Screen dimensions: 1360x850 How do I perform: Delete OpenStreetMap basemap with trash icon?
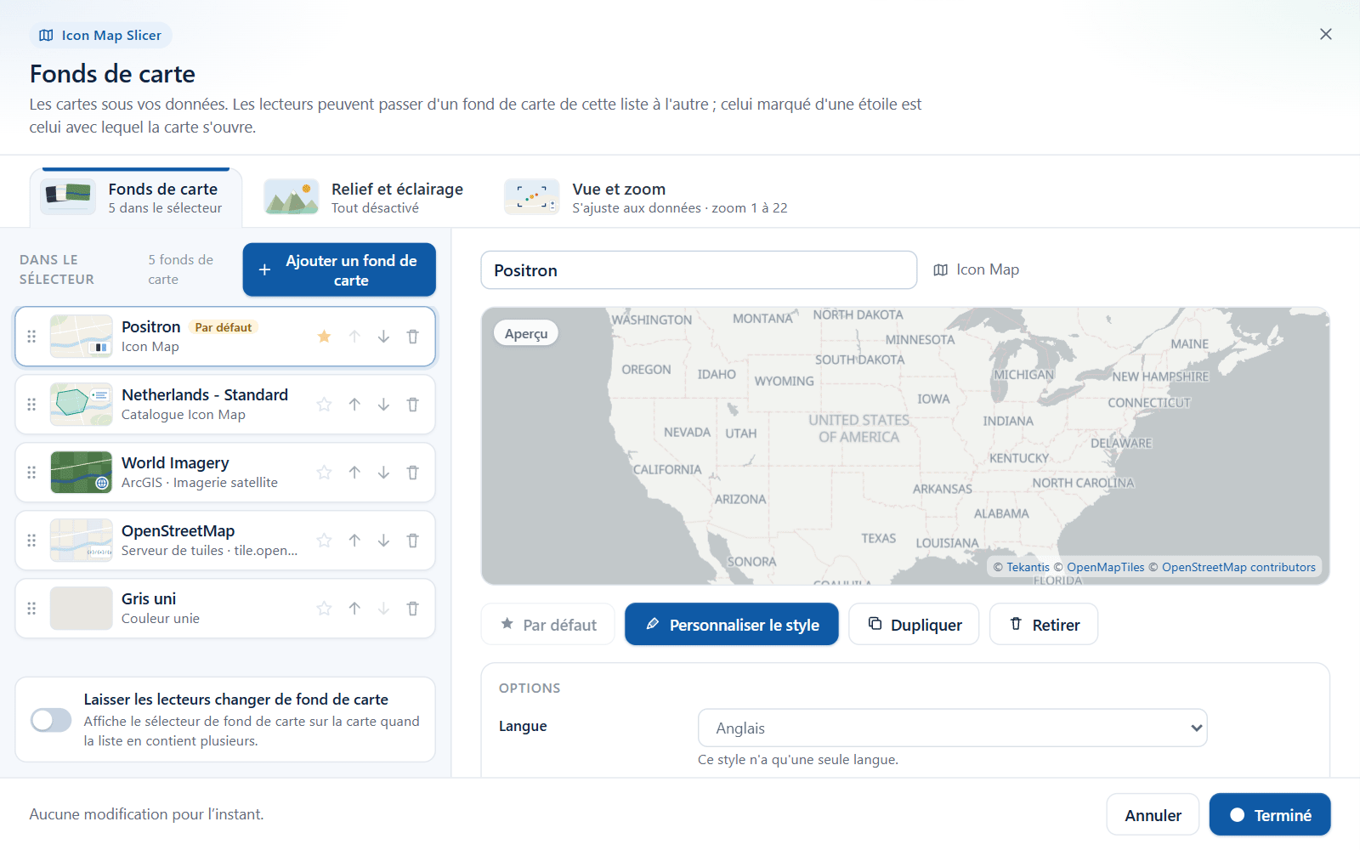pyautogui.click(x=412, y=541)
